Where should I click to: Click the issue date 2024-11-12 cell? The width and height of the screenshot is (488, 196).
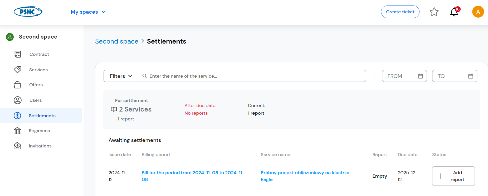coord(118,176)
